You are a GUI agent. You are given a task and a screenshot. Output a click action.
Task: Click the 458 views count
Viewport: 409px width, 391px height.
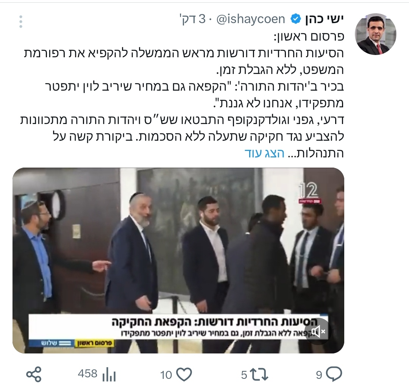click(87, 374)
